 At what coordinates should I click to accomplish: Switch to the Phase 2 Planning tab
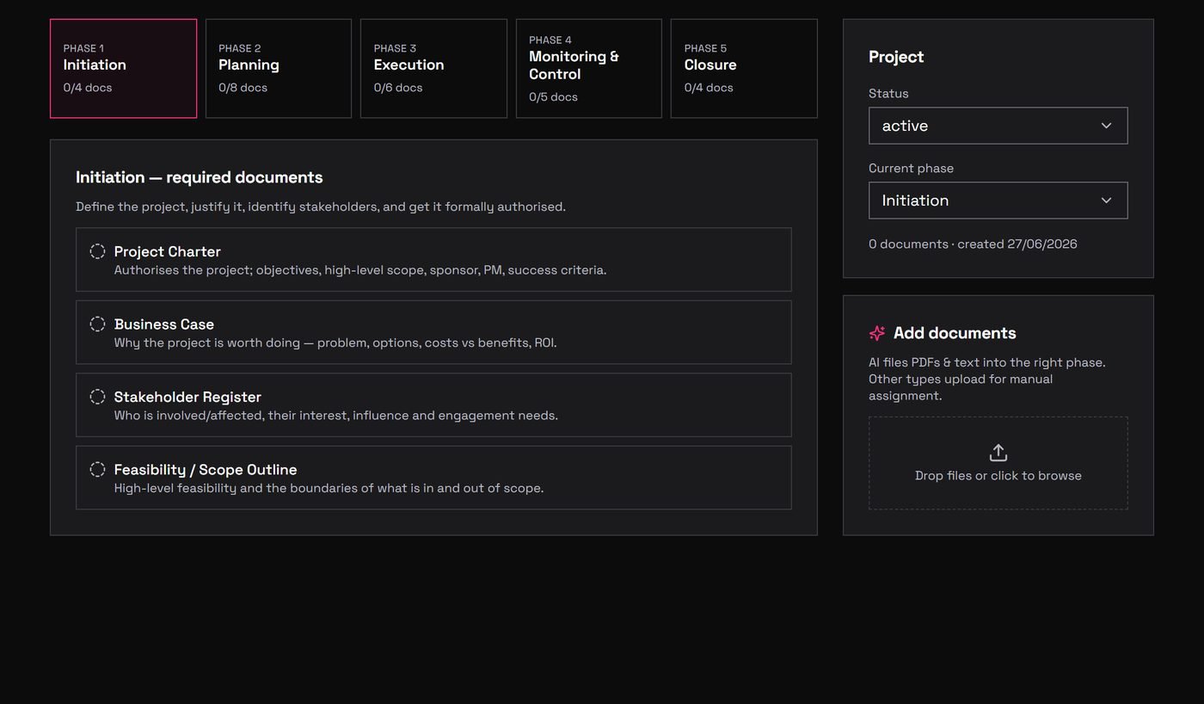[279, 68]
